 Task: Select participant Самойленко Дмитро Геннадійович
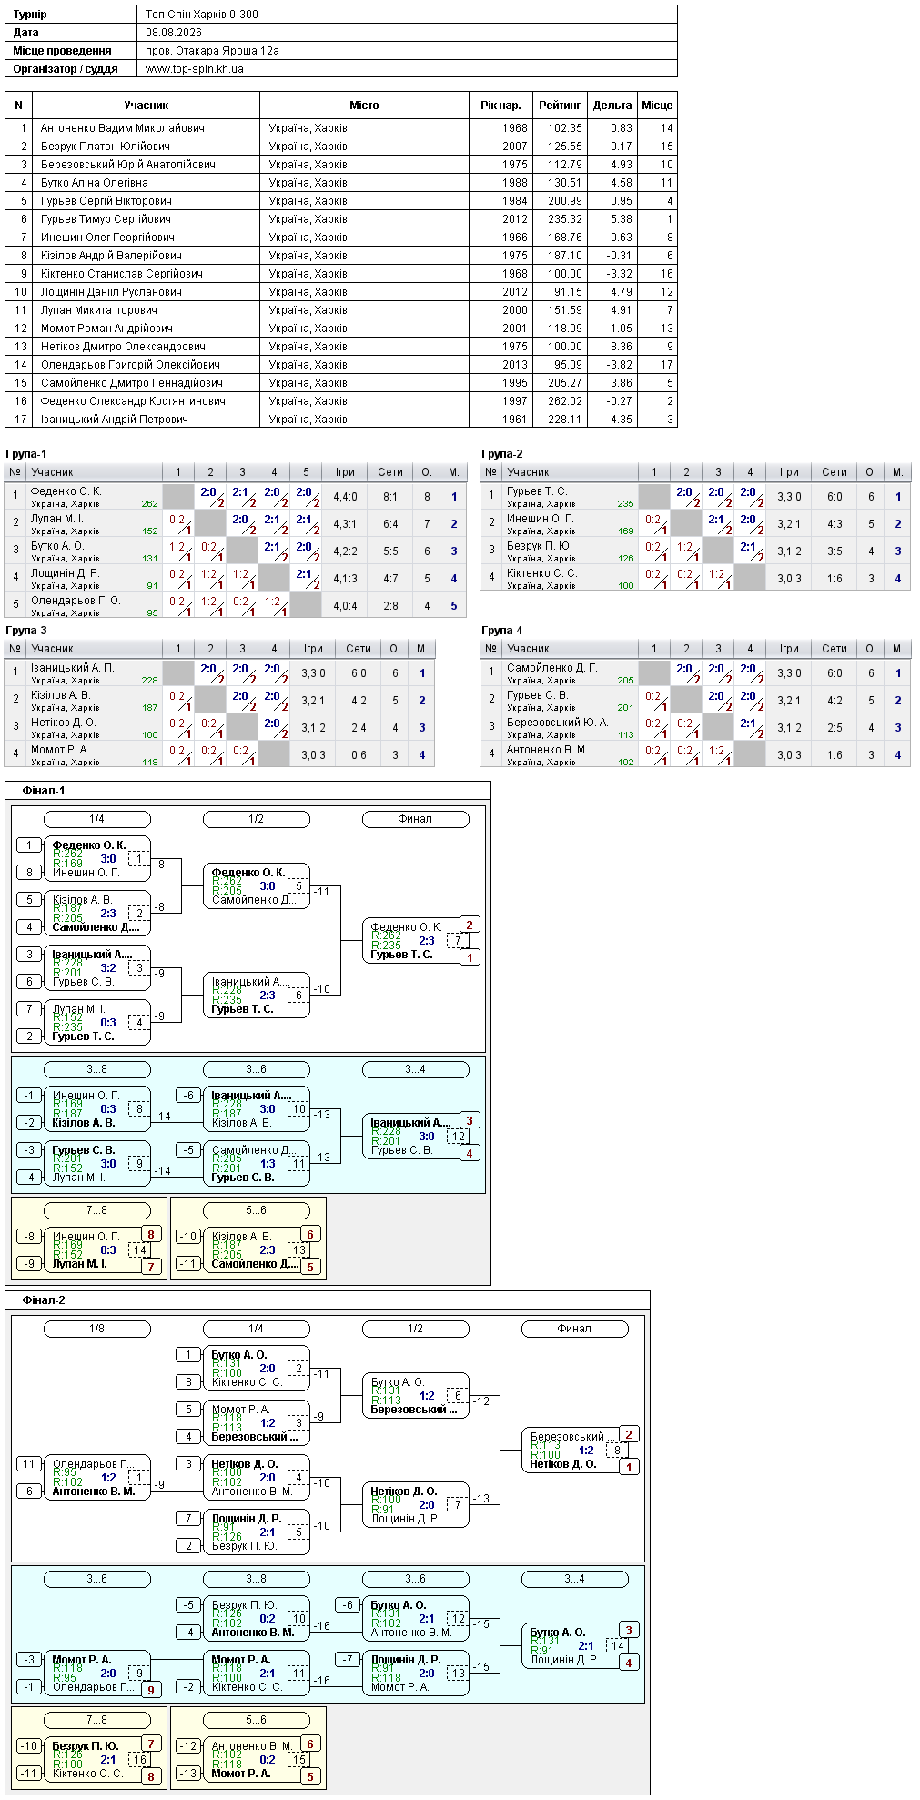point(131,383)
